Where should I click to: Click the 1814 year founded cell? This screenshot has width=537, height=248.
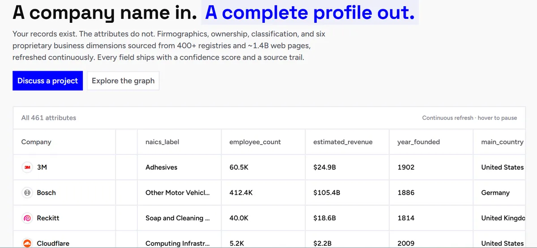point(431,218)
